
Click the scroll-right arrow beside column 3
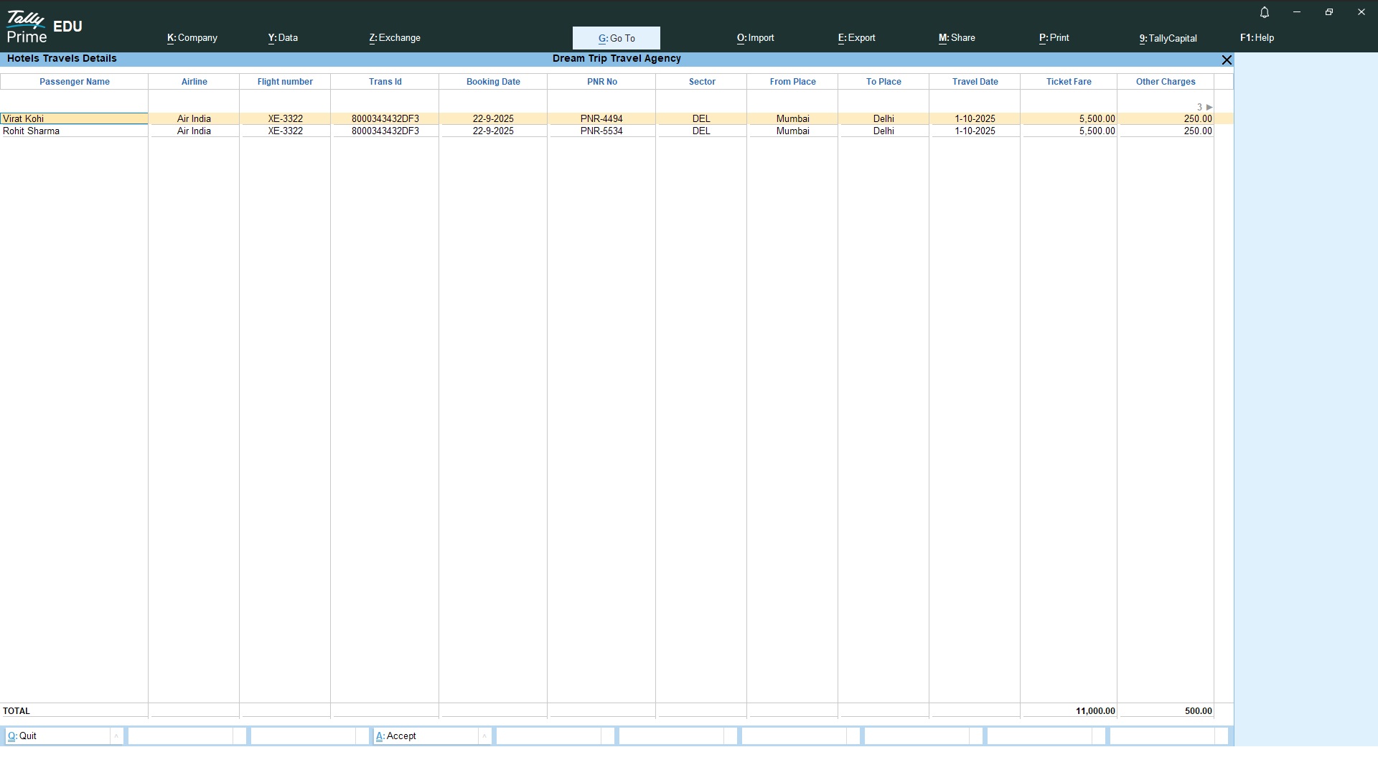point(1209,107)
